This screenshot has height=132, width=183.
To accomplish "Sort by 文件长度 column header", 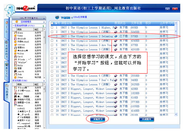I will (136, 23).
